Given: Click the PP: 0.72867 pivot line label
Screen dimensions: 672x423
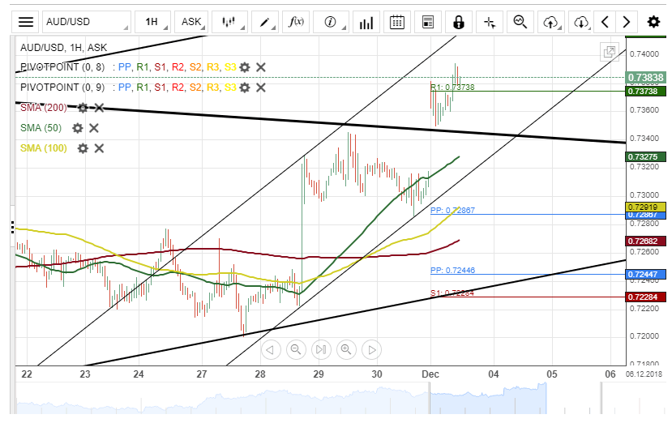Looking at the screenshot, I should [452, 211].
